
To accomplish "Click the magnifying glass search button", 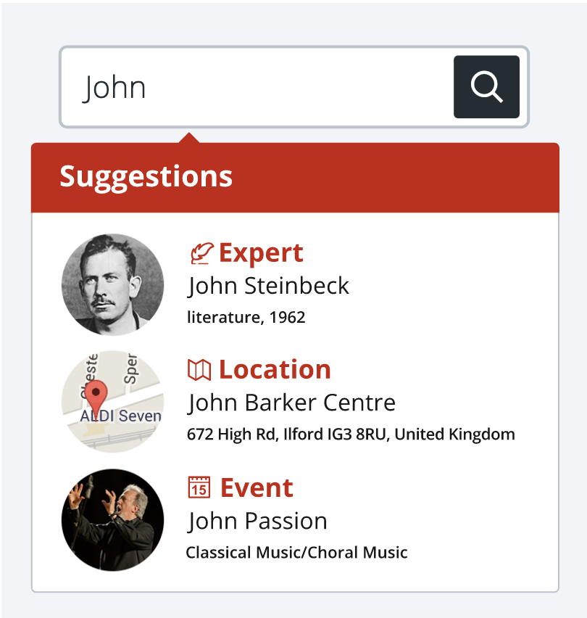I will point(486,87).
